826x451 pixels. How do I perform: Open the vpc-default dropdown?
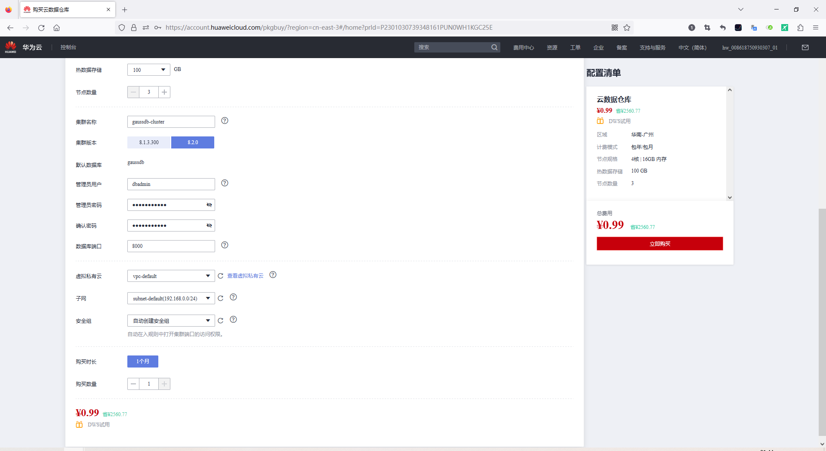click(171, 276)
